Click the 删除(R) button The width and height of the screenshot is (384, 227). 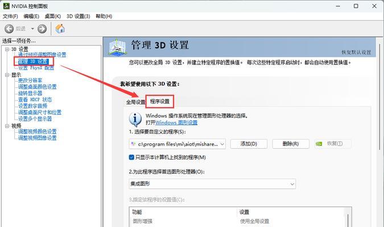291,144
